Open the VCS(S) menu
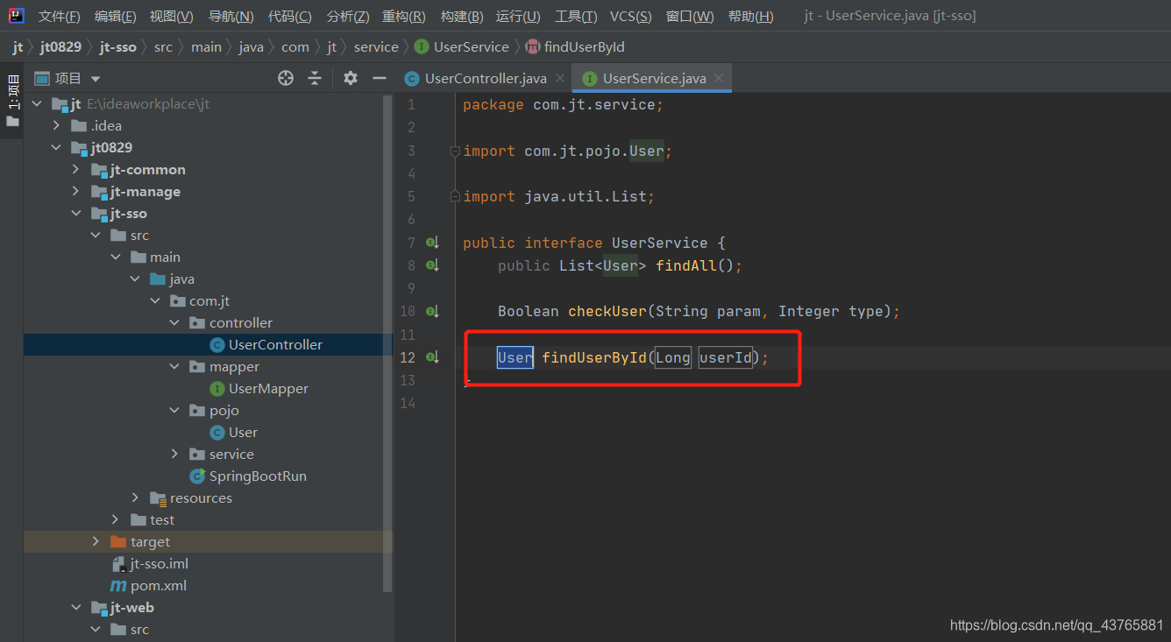1171x642 pixels. tap(630, 17)
